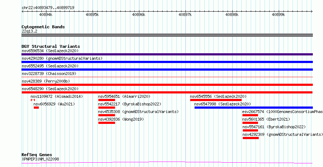323x167 pixels.
Task: Select the red nsv4392836 variant bar
Action: tap(107, 123)
